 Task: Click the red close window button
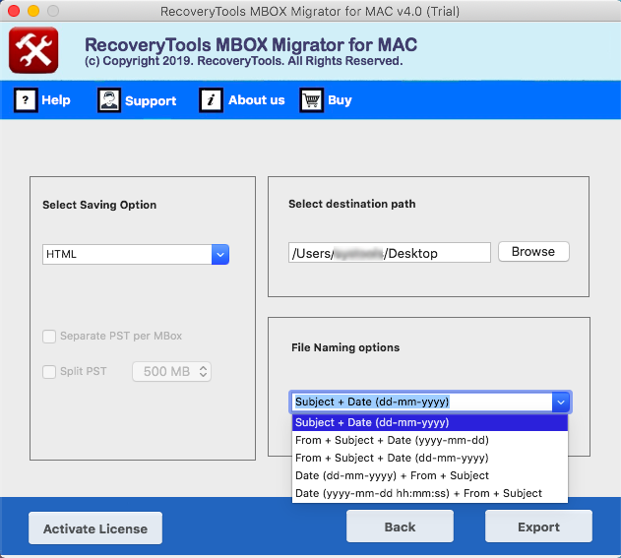[14, 11]
